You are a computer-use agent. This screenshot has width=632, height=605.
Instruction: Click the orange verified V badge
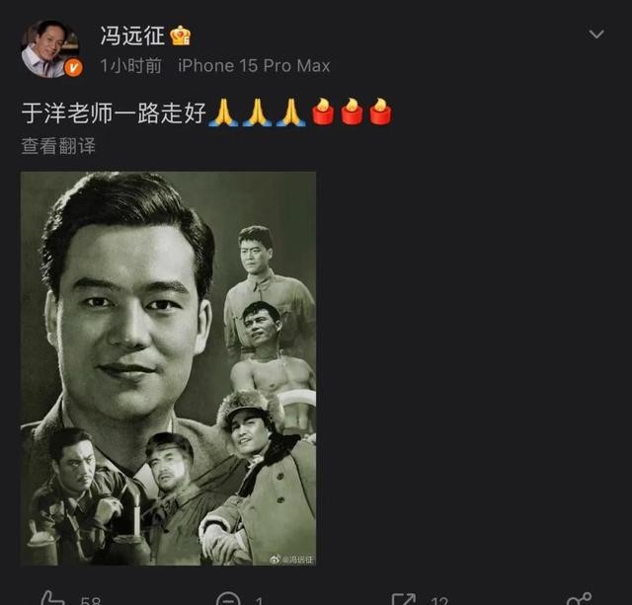74,68
